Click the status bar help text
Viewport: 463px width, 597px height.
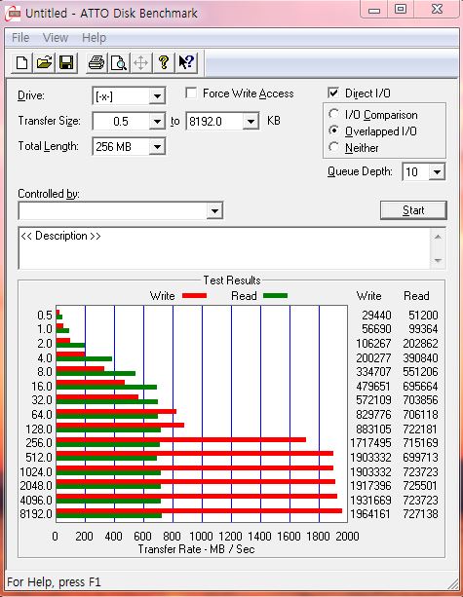[x=55, y=582]
